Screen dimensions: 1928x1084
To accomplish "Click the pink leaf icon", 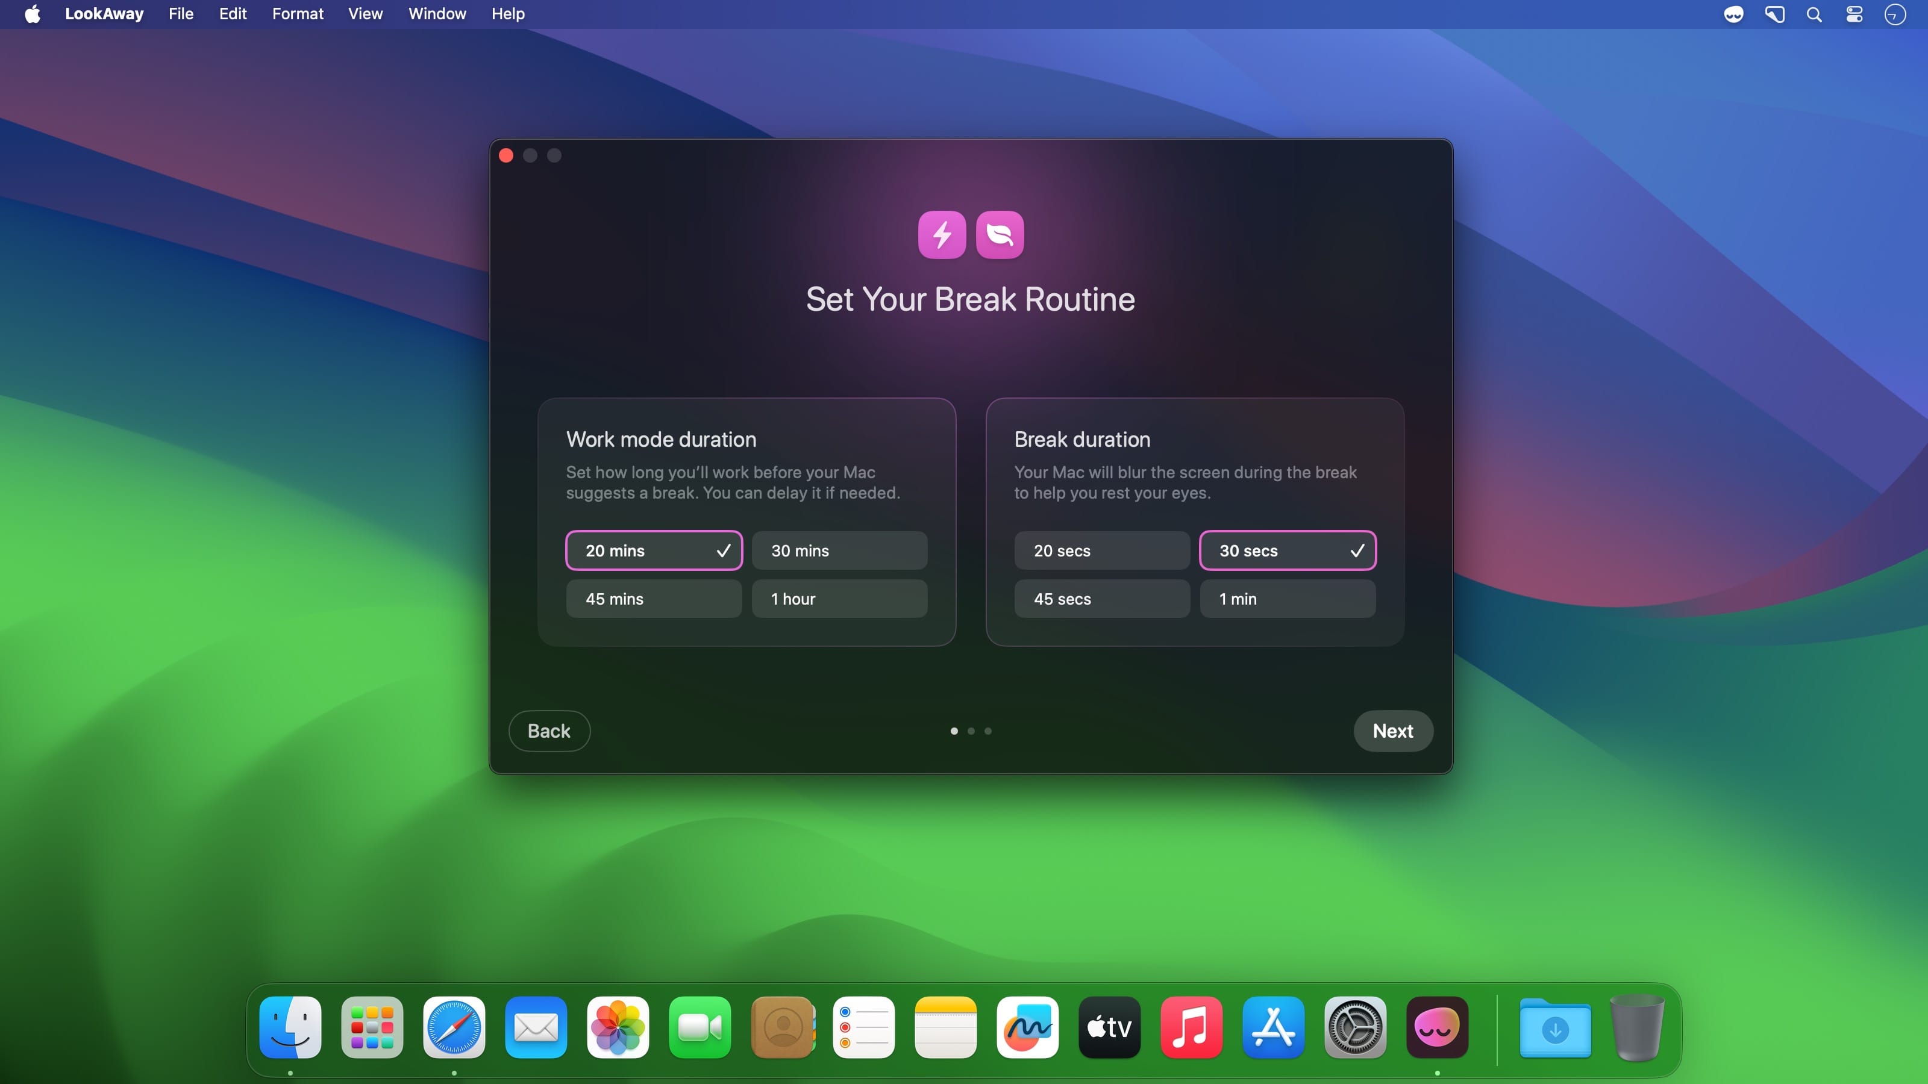I will click(1000, 235).
